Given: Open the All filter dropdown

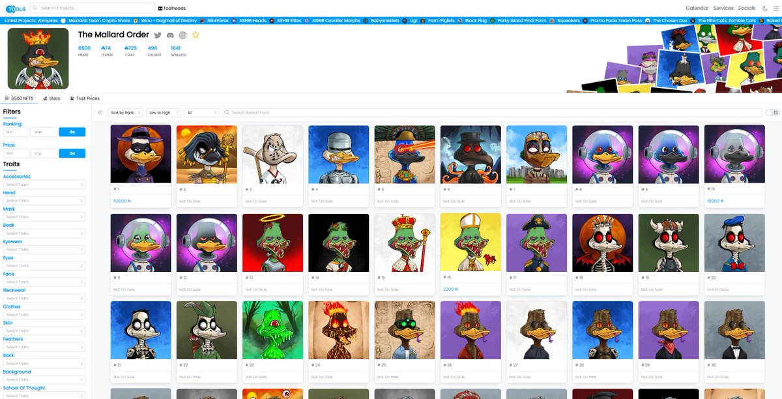Looking at the screenshot, I should [x=201, y=113].
